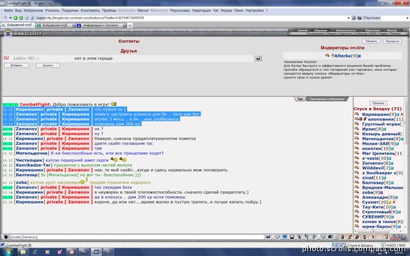410x256 pixels.
Task: Click the player list horizontal scrollbar
Action: pyautogui.click(x=374, y=231)
